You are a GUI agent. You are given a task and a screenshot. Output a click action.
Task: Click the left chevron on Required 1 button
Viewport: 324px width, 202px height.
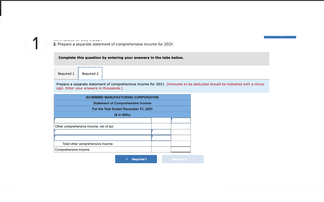(127, 159)
